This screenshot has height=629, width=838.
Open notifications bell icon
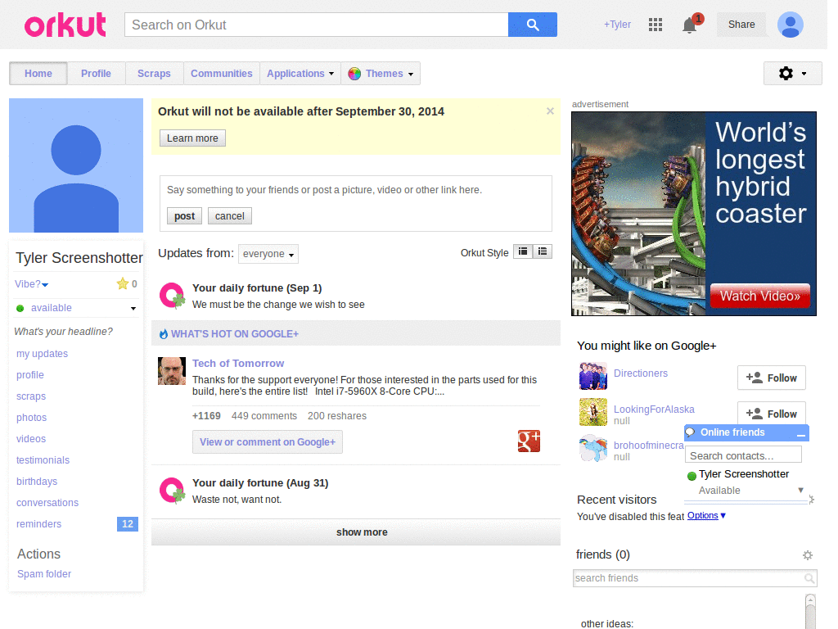pyautogui.click(x=689, y=25)
